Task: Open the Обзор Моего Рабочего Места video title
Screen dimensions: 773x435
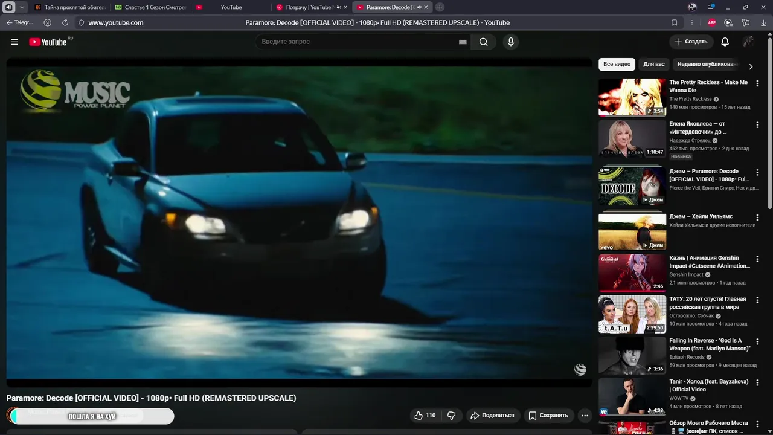Action: click(708, 427)
